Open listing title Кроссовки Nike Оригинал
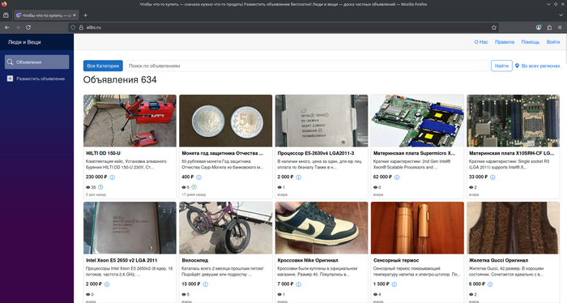Viewport: 567px width, 303px height. [308, 260]
